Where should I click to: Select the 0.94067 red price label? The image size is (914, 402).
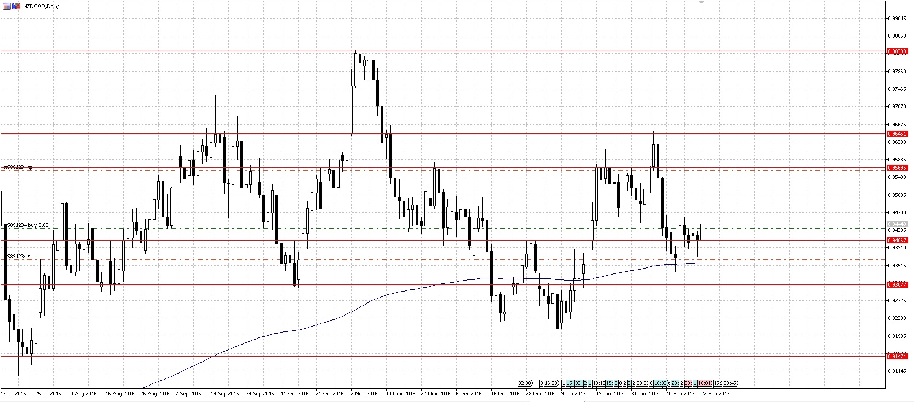[x=896, y=240]
